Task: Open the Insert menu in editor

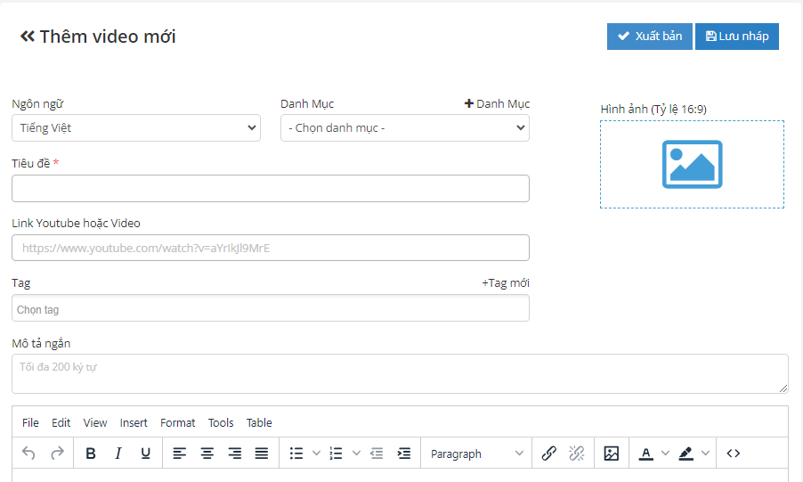Action: (x=134, y=423)
